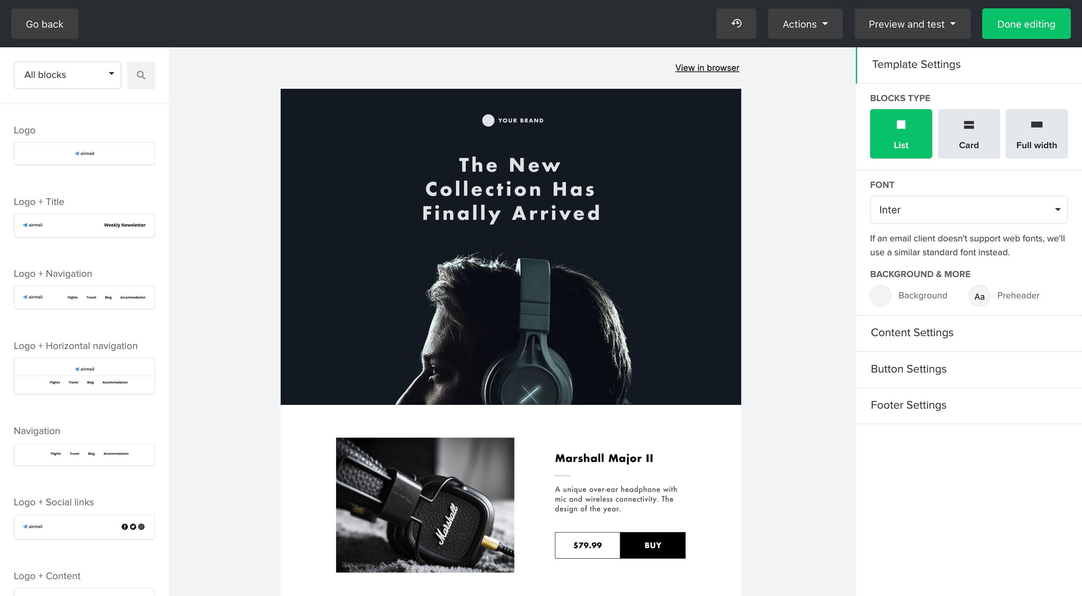Click the Background color swatch toggle
1082x596 pixels.
coord(881,295)
